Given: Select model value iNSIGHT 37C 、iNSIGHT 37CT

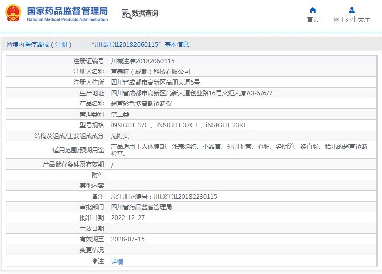Looking at the screenshot, I should [x=154, y=125].
